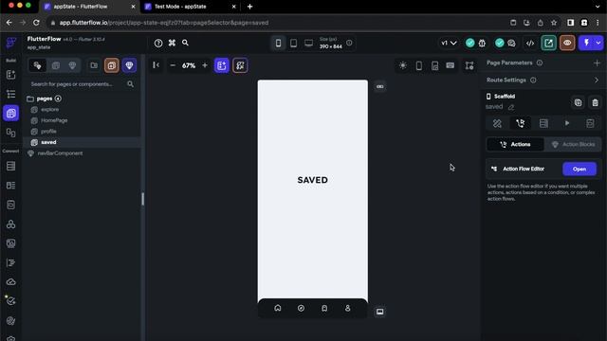This screenshot has height=341, width=607.
Task: Select the phone device canvas size
Action: 278,43
